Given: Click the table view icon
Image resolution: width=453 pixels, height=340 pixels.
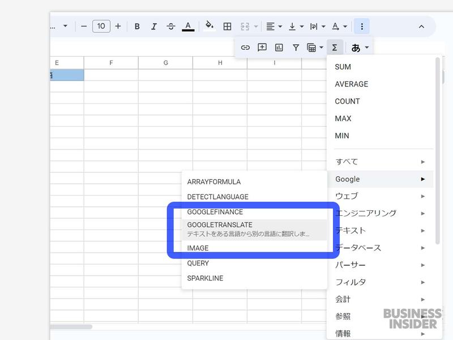Looking at the screenshot, I should (x=311, y=48).
